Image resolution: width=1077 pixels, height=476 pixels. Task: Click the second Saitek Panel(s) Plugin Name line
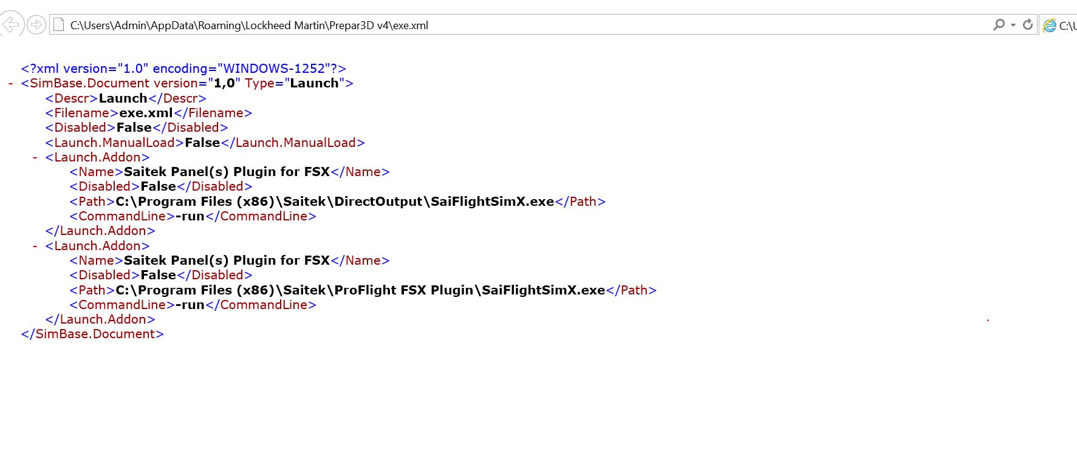click(230, 260)
